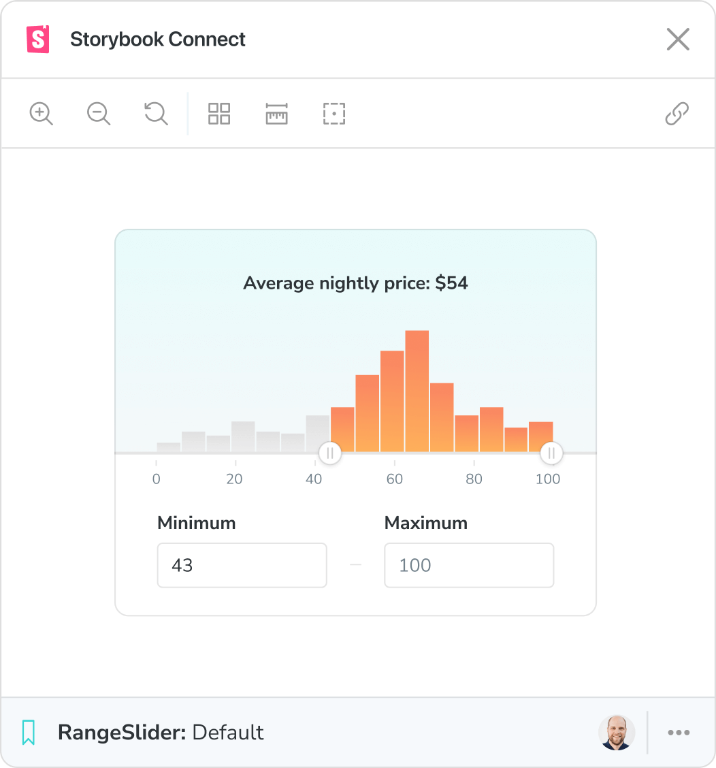Select the Zoom In tool

click(x=42, y=114)
